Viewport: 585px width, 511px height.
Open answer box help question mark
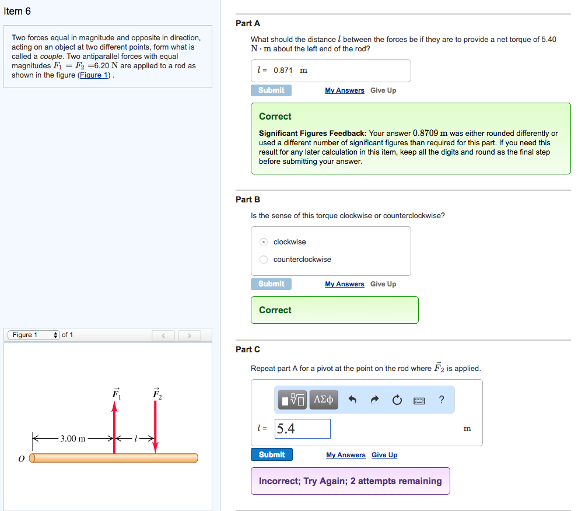click(x=442, y=400)
